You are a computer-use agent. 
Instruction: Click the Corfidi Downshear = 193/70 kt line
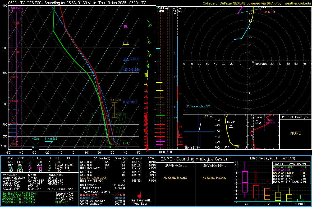(103, 201)
